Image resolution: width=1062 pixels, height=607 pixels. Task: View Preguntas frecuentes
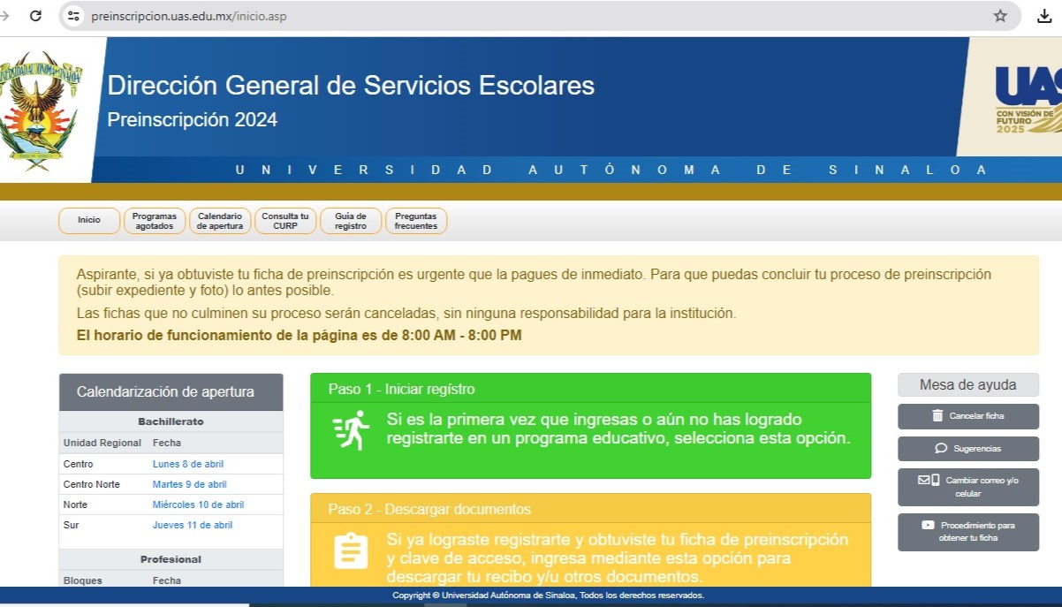[416, 221]
